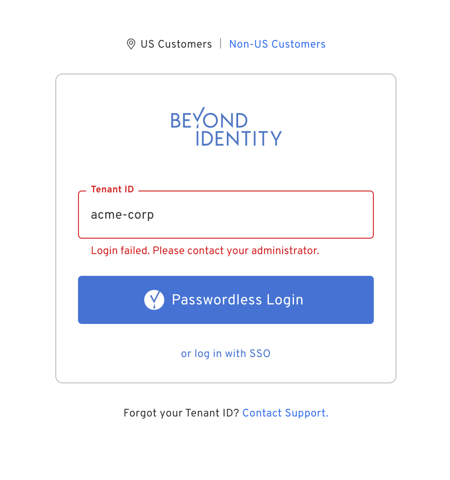Image resolution: width=450 pixels, height=480 pixels.
Task: Click the red Tenant ID field label
Action: 112,190
